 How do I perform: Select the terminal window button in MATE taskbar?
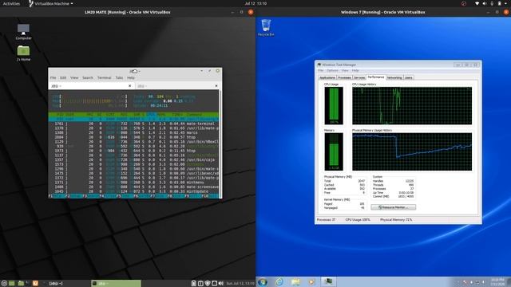click(x=116, y=284)
